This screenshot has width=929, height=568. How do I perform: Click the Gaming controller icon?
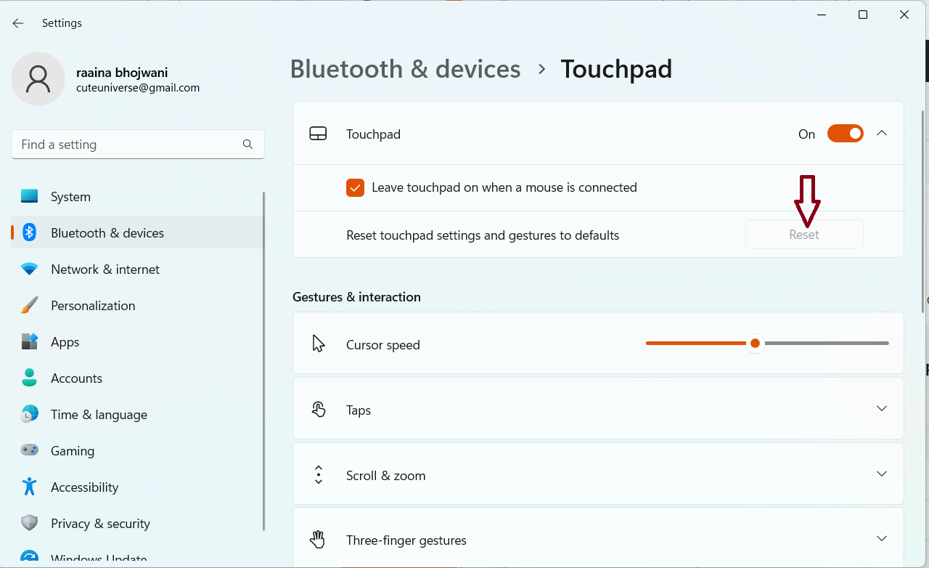(29, 451)
